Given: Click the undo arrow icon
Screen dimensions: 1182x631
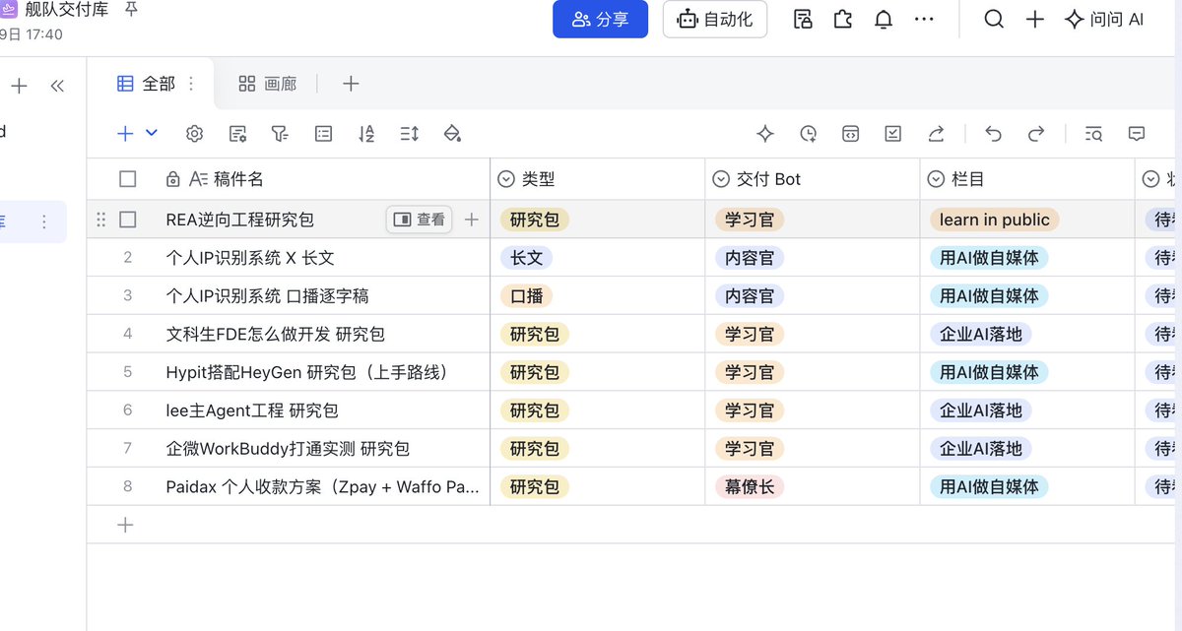Looking at the screenshot, I should coord(993,134).
